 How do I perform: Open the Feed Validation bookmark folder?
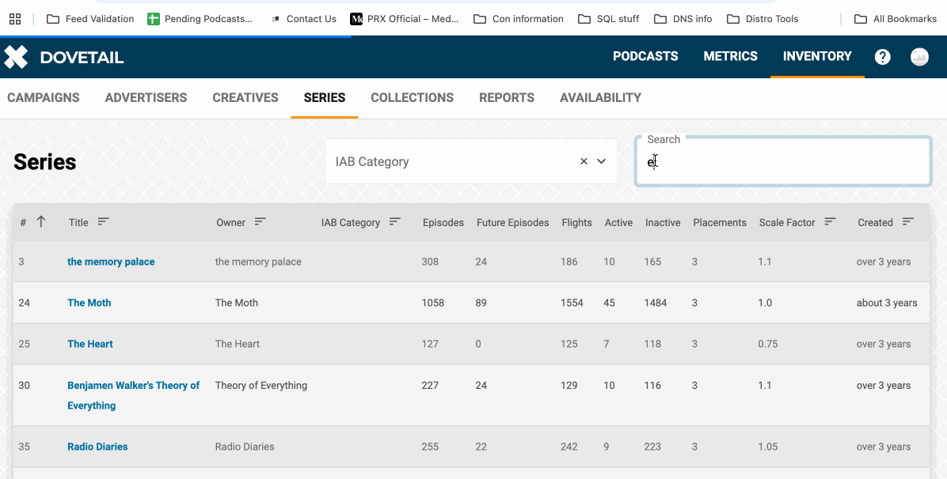[90, 19]
